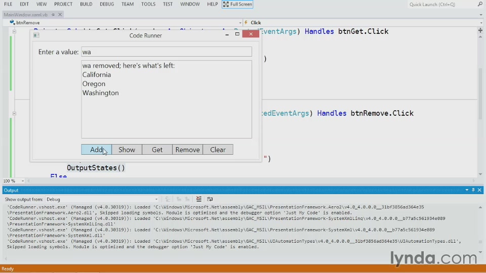The image size is (486, 273).
Task: Open the btnRemove object dropdown
Action: point(240,23)
